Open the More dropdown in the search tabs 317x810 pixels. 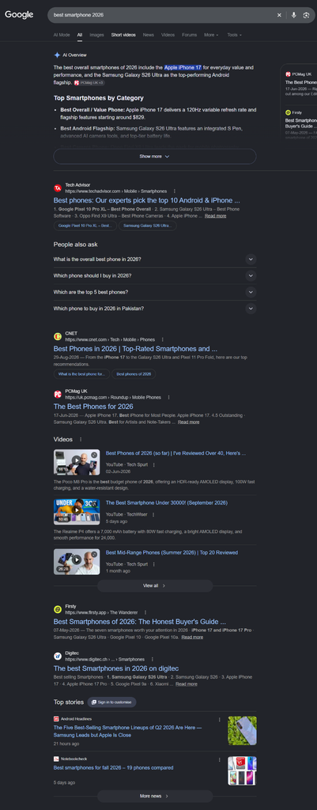click(211, 35)
